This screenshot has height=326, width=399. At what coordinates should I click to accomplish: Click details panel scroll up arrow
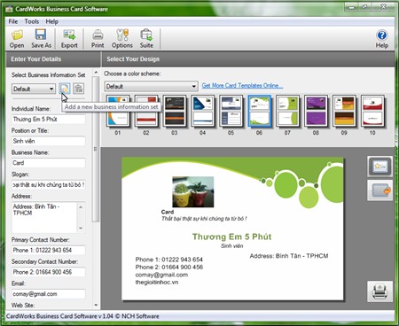click(96, 73)
